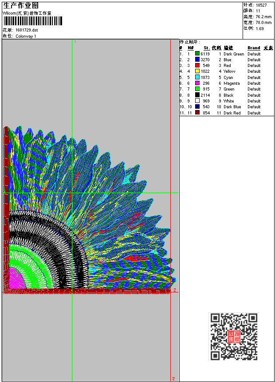Select the Magenta color swatch
This screenshot has height=382, width=275.
(197, 83)
